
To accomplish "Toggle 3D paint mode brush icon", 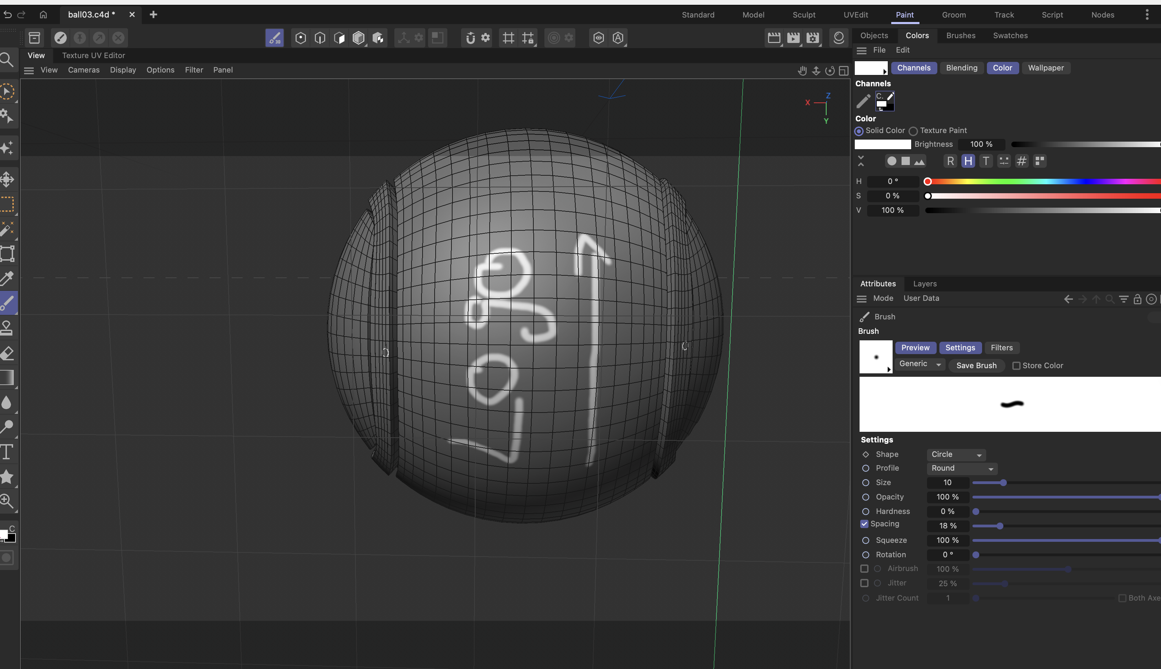I will pos(275,38).
